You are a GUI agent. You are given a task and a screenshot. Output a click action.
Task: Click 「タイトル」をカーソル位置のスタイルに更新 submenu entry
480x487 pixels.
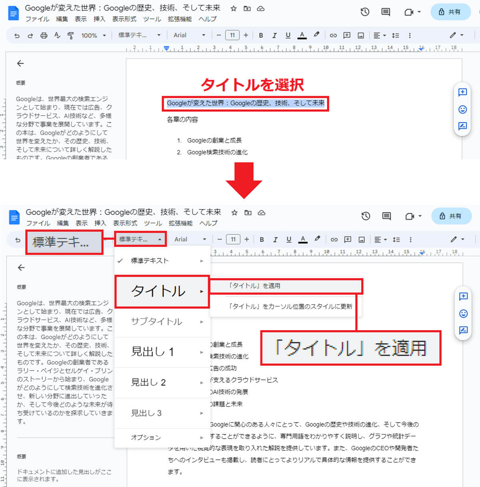pyautogui.click(x=286, y=306)
